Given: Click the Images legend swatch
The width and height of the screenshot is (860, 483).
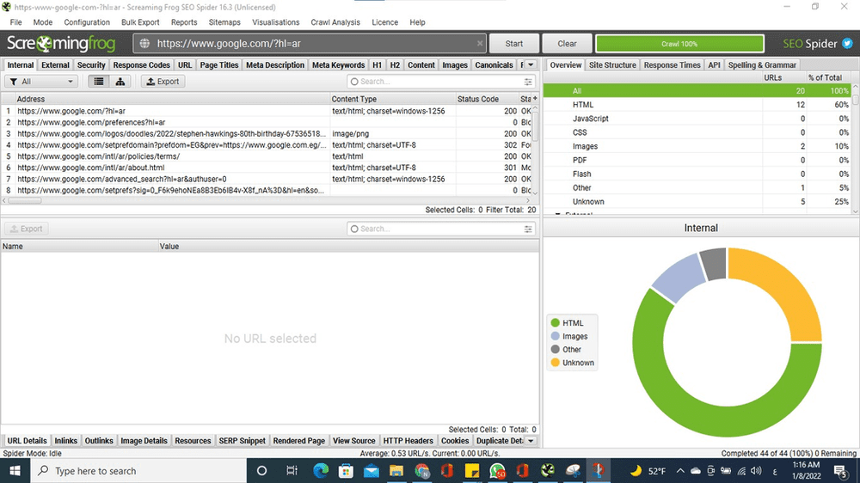Looking at the screenshot, I should (555, 336).
